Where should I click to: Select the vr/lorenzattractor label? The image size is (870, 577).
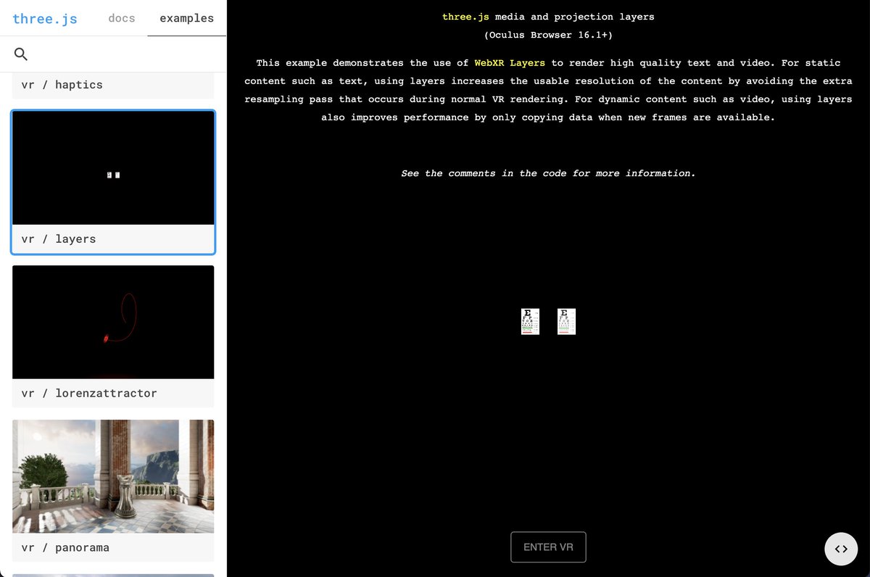(90, 393)
